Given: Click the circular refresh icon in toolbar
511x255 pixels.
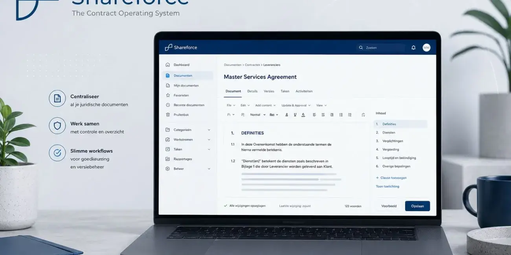Looking at the screenshot, I should click(x=363, y=115).
